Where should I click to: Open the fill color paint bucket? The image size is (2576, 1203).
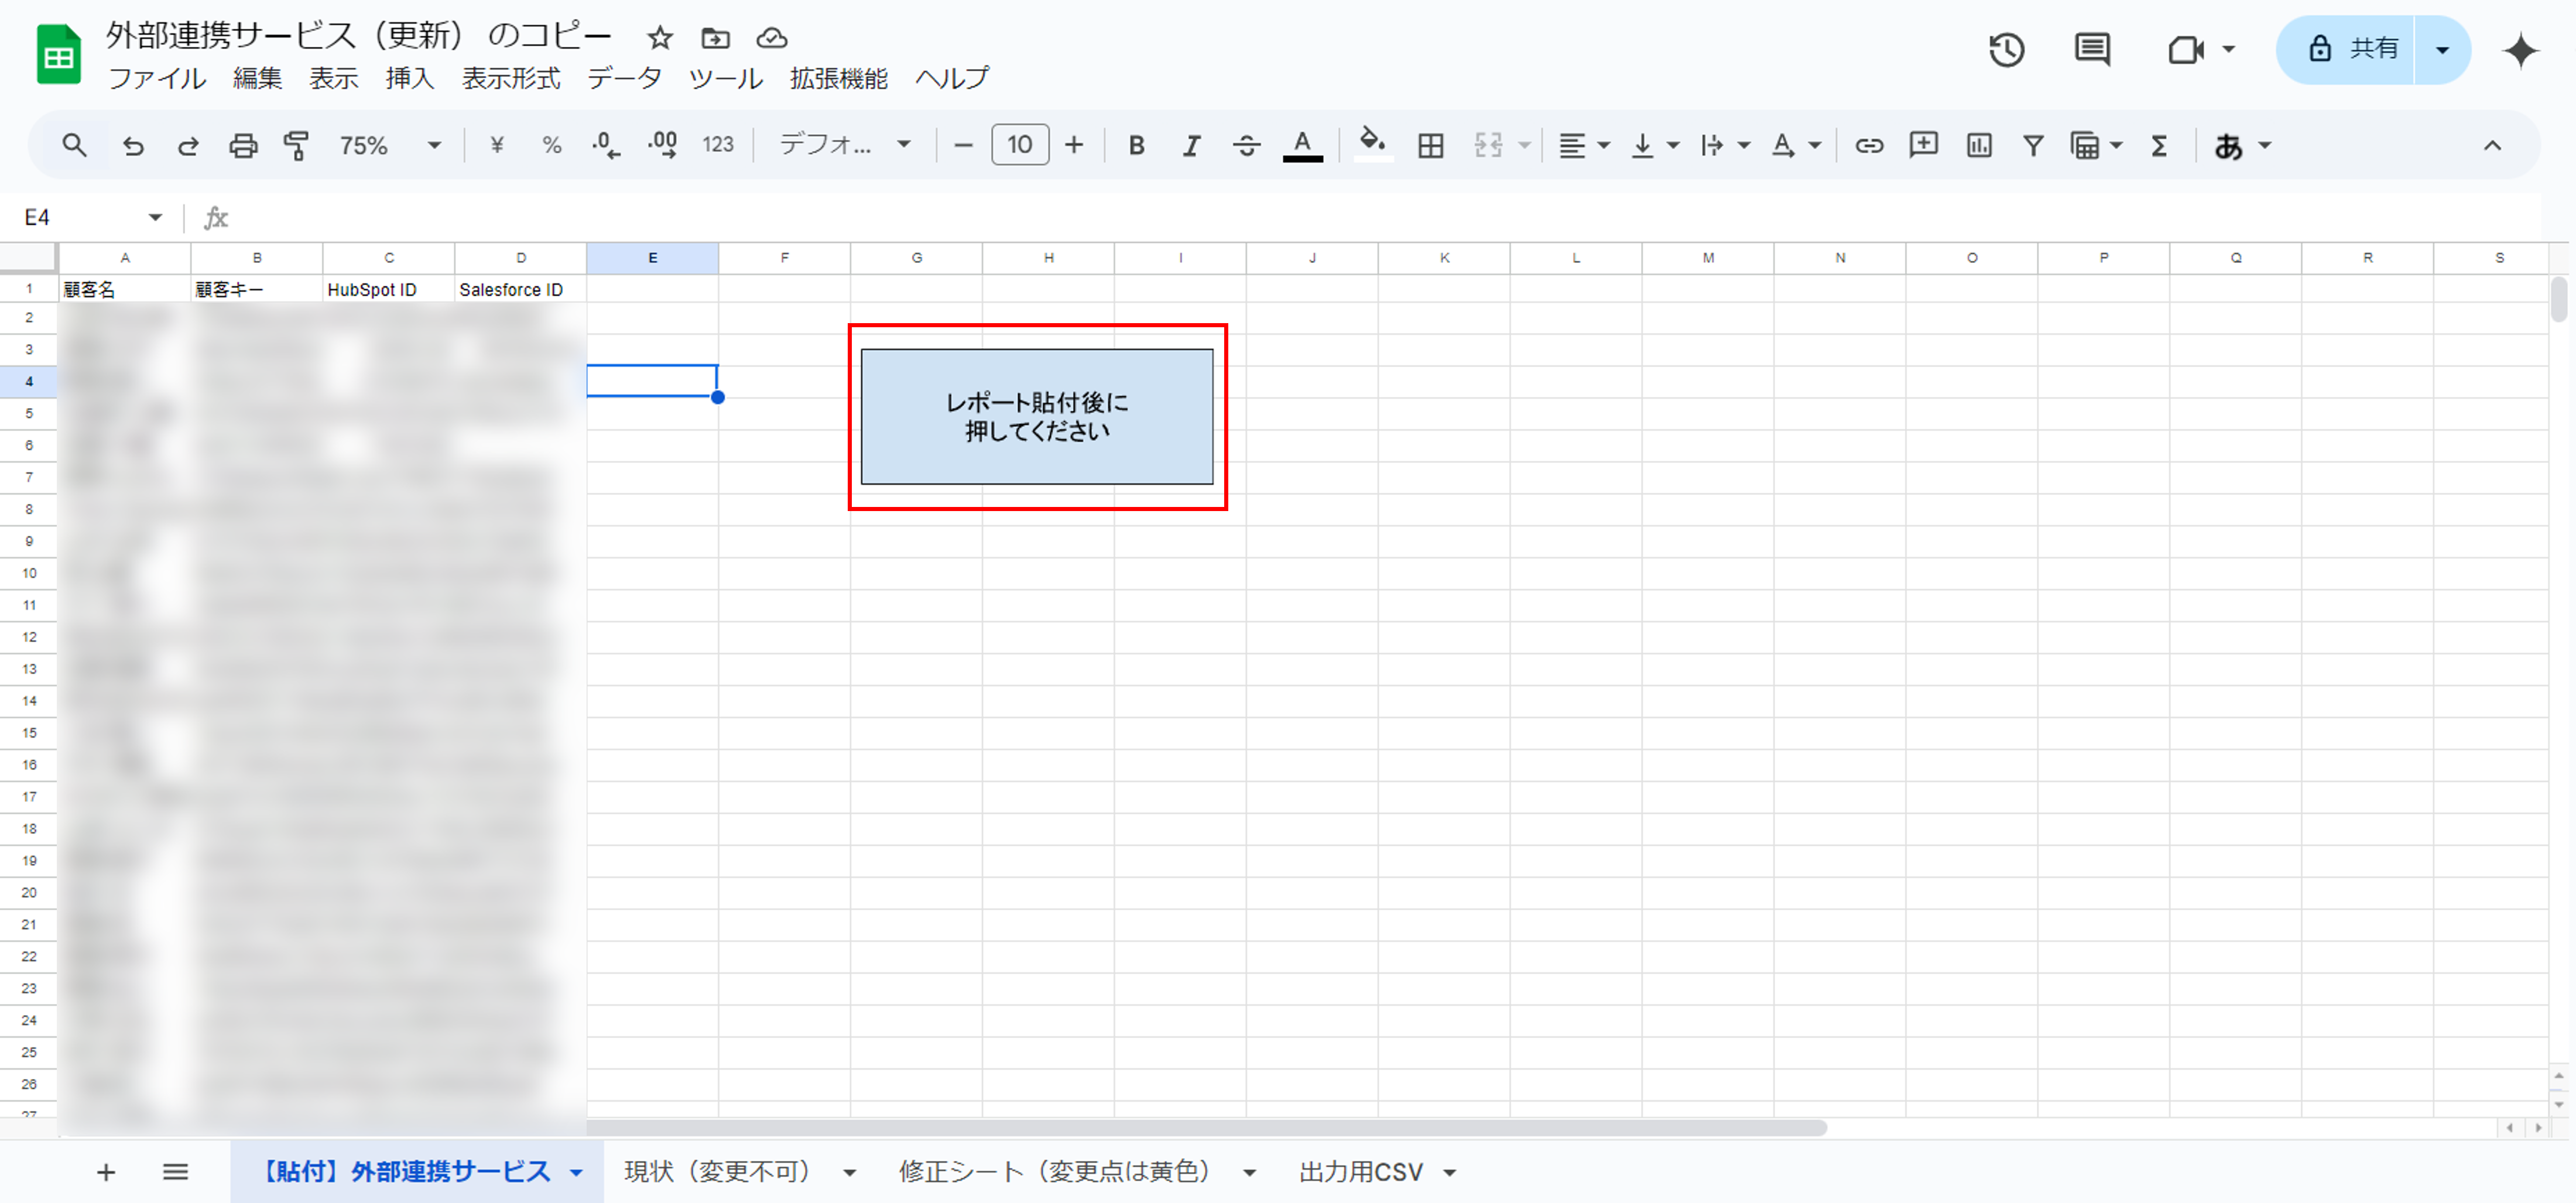point(1372,143)
